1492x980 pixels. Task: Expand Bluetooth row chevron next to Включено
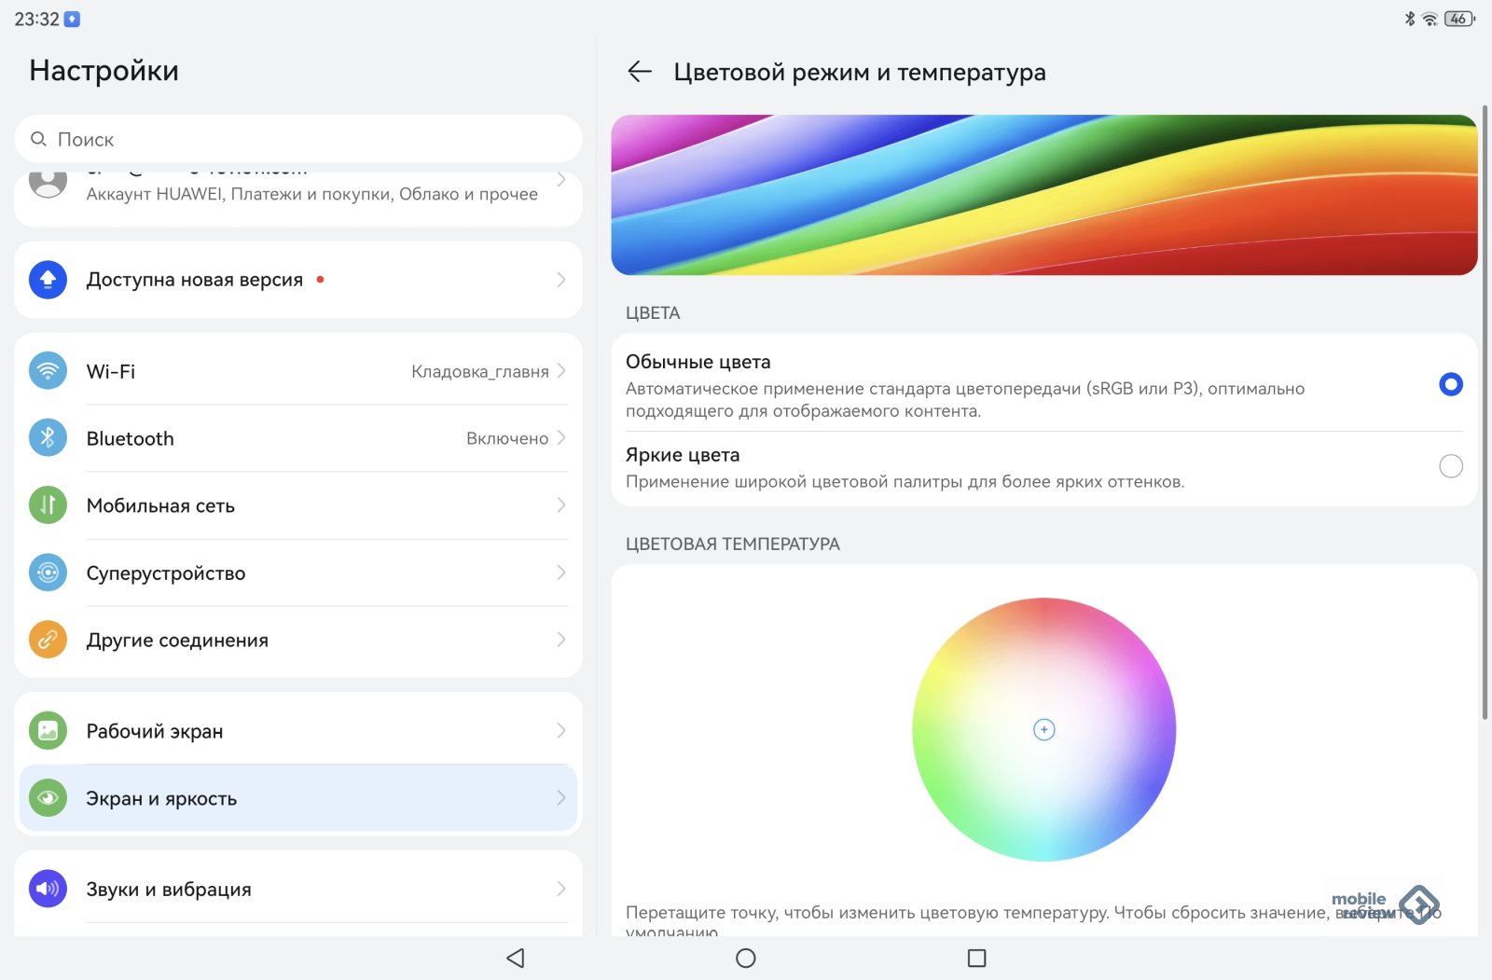click(561, 438)
